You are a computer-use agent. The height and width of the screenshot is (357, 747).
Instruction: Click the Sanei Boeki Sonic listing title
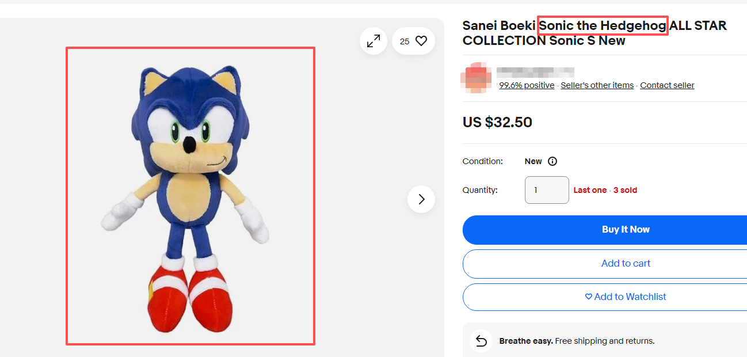594,33
